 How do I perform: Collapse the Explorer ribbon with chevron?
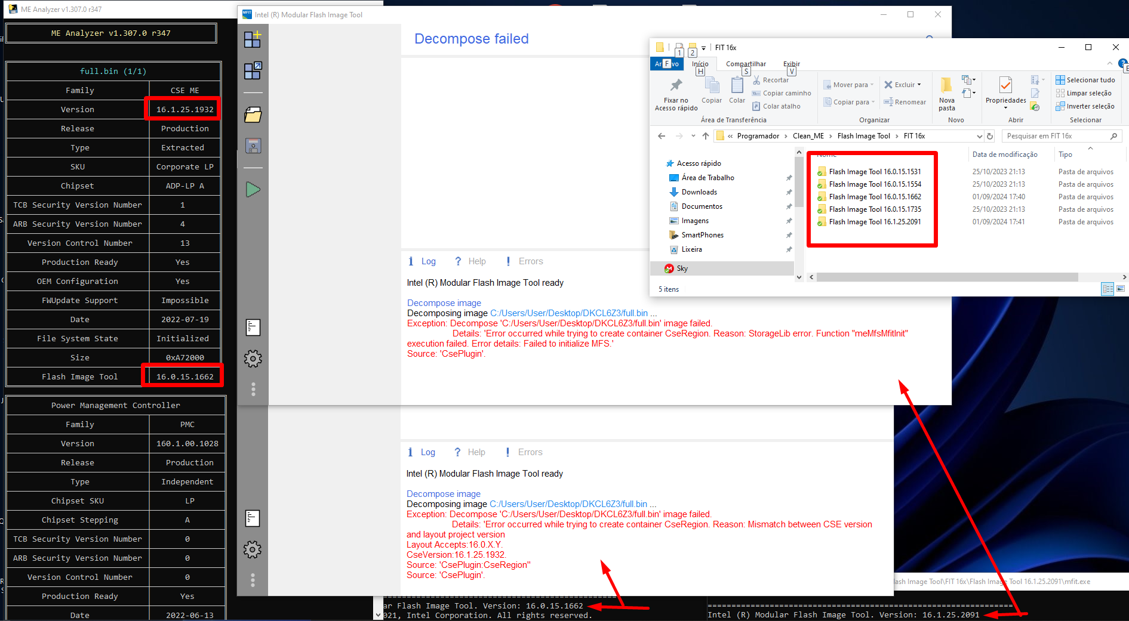click(x=1109, y=63)
